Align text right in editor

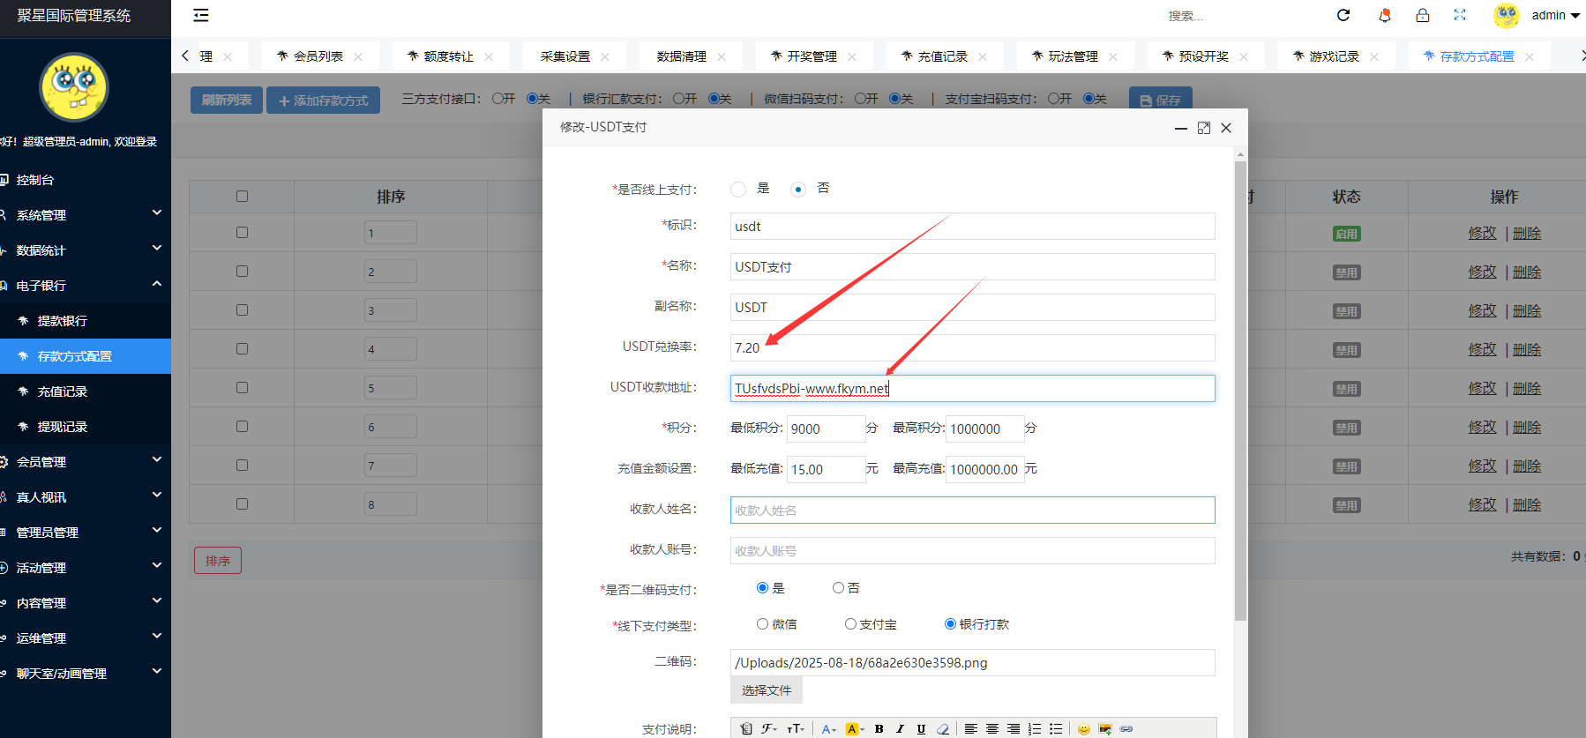coord(1014,729)
